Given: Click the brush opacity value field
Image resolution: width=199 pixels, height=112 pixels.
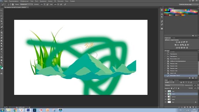Looking at the screenshot, I should [x=42, y=4].
